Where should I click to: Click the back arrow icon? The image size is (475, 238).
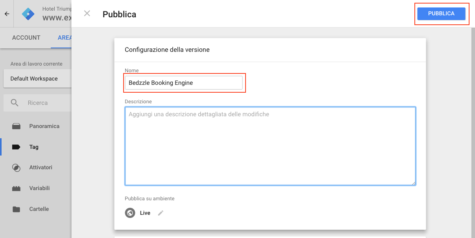(7, 14)
